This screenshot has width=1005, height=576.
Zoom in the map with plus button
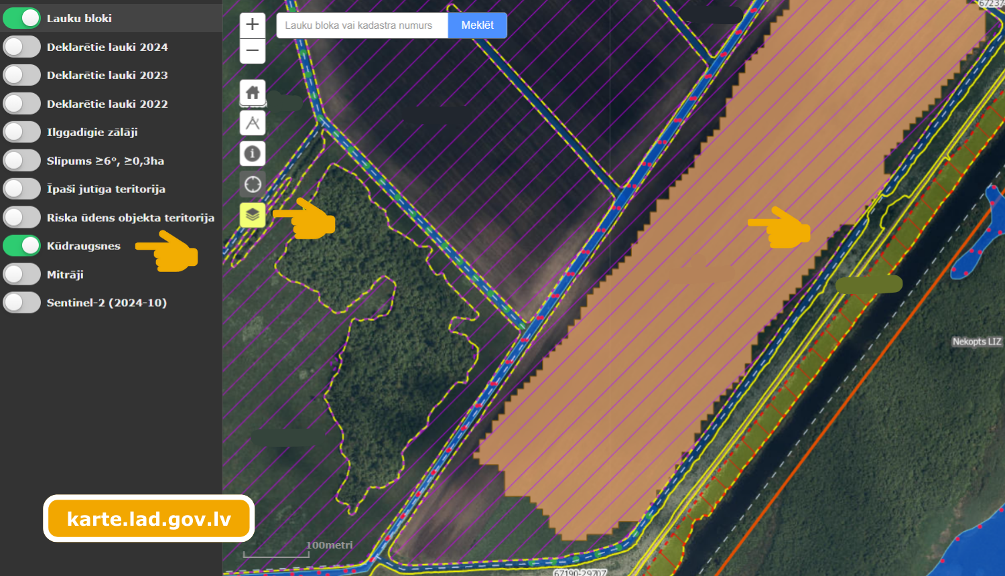click(253, 25)
